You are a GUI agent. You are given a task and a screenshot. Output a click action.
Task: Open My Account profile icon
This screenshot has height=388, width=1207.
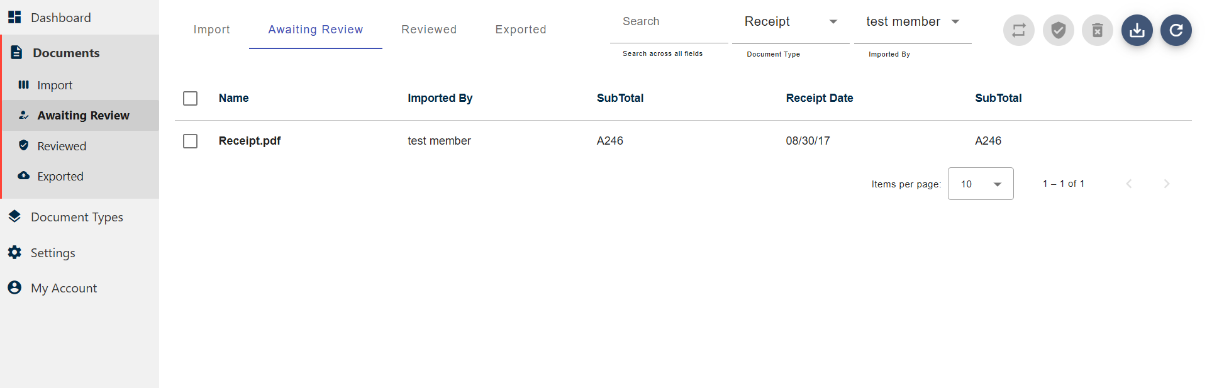tap(14, 287)
